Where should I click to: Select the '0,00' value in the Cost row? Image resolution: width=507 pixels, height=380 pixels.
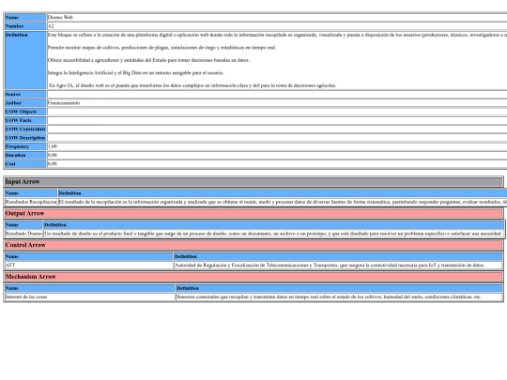click(53, 164)
